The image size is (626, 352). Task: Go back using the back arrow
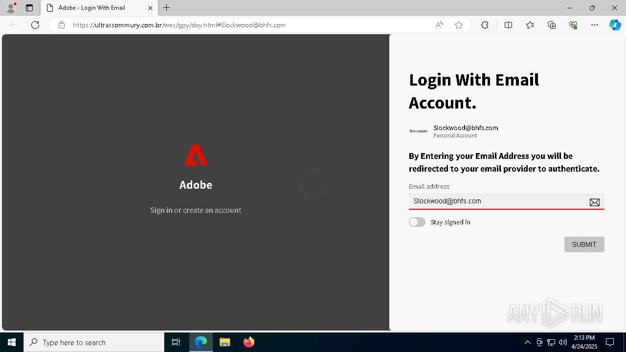pyautogui.click(x=14, y=25)
